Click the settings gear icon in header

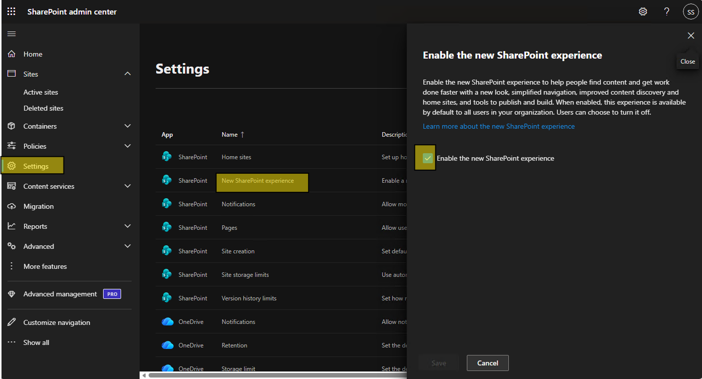coord(643,12)
